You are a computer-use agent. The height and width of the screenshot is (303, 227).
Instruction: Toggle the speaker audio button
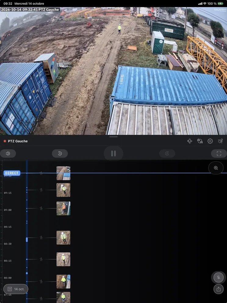[x=8, y=153]
